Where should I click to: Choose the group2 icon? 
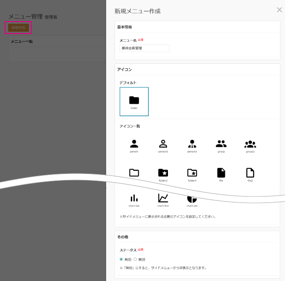(250, 144)
